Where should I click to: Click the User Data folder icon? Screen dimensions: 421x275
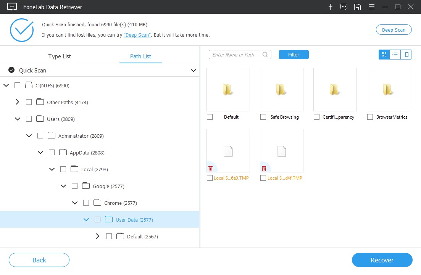tap(109, 219)
